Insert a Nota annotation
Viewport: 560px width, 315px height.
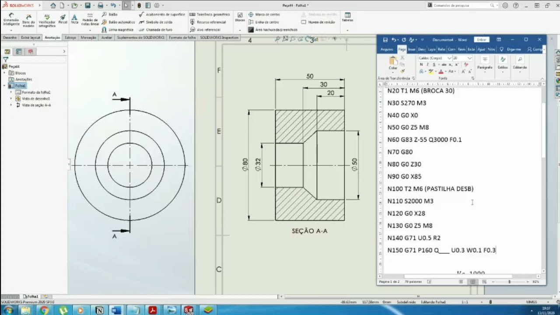tap(74, 19)
